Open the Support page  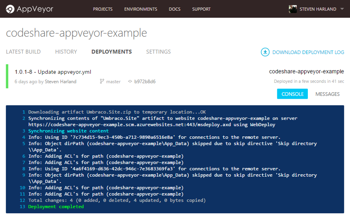pyautogui.click(x=201, y=9)
